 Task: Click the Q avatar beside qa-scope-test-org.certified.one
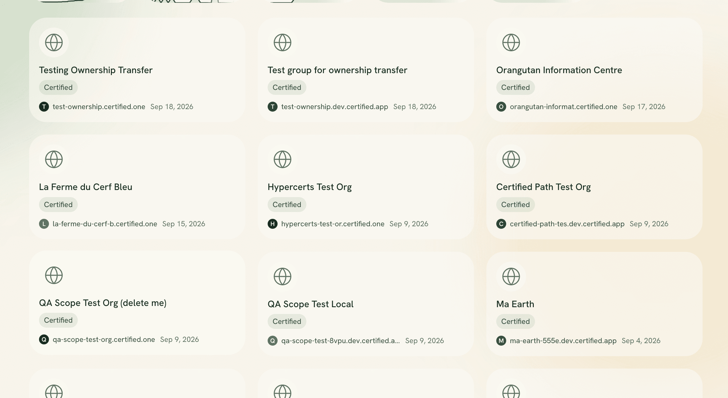[x=44, y=339]
